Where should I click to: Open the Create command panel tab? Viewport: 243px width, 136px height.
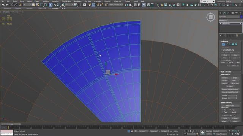pyautogui.click(x=220, y=13)
